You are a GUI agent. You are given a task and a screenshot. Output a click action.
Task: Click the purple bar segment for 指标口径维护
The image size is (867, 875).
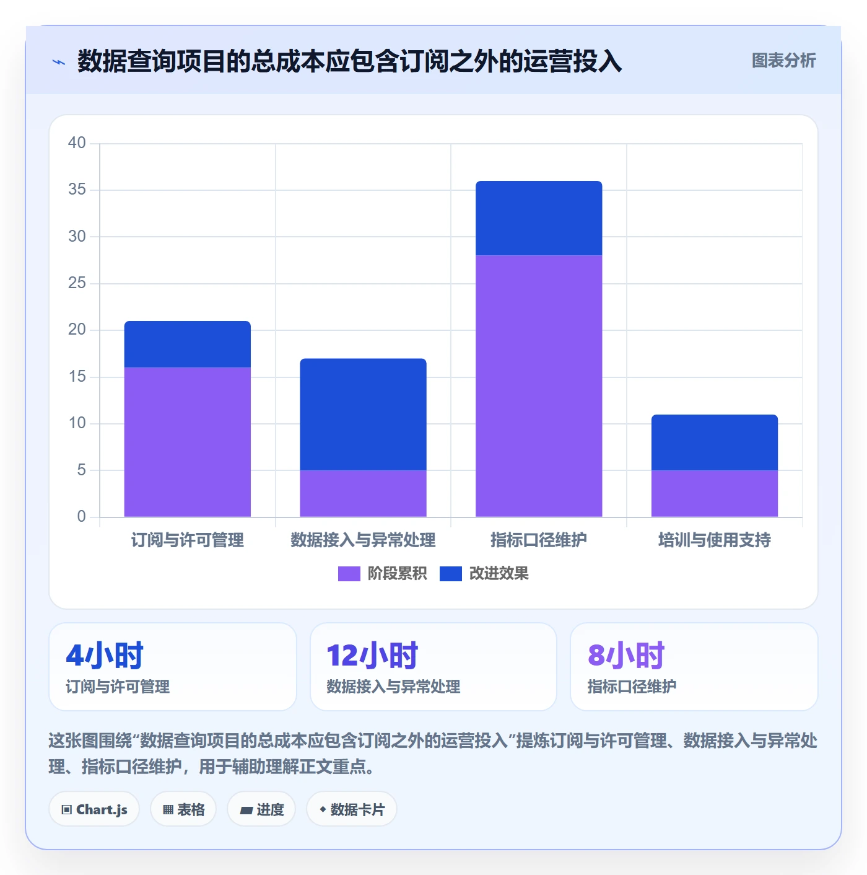coord(539,386)
